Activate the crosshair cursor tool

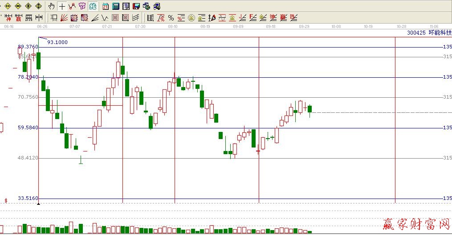click(x=62, y=6)
